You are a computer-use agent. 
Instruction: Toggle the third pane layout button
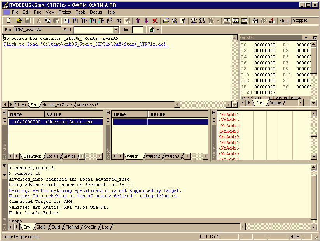244,21
